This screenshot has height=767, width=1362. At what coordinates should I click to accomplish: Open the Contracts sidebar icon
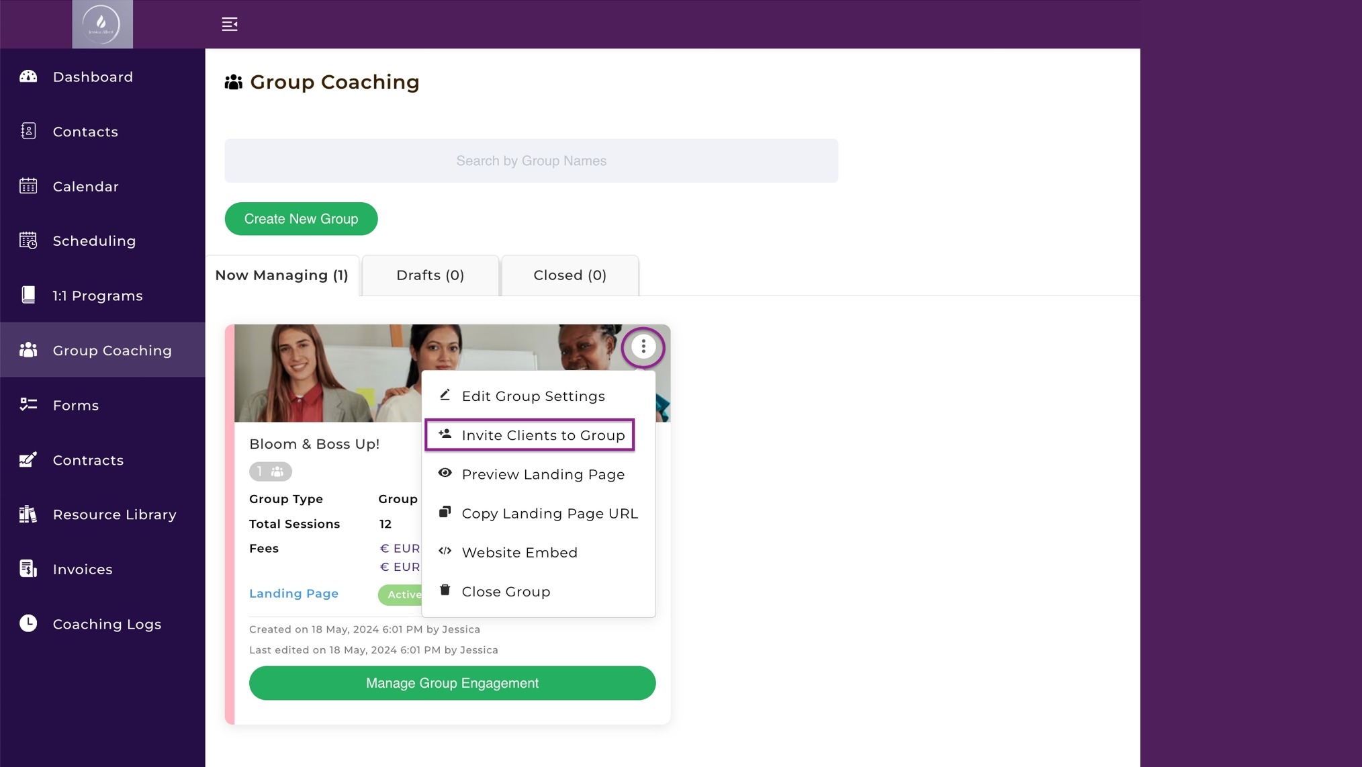tap(28, 460)
